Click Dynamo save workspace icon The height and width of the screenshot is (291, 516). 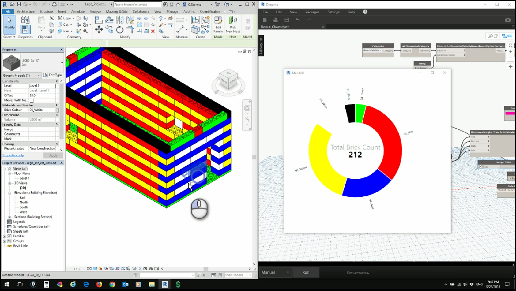(x=287, y=20)
